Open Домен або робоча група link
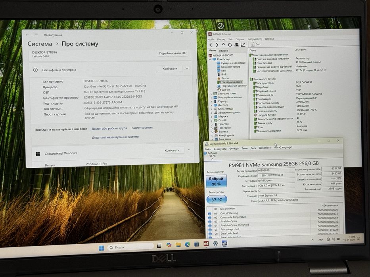The height and width of the screenshot is (277, 370). [109, 128]
